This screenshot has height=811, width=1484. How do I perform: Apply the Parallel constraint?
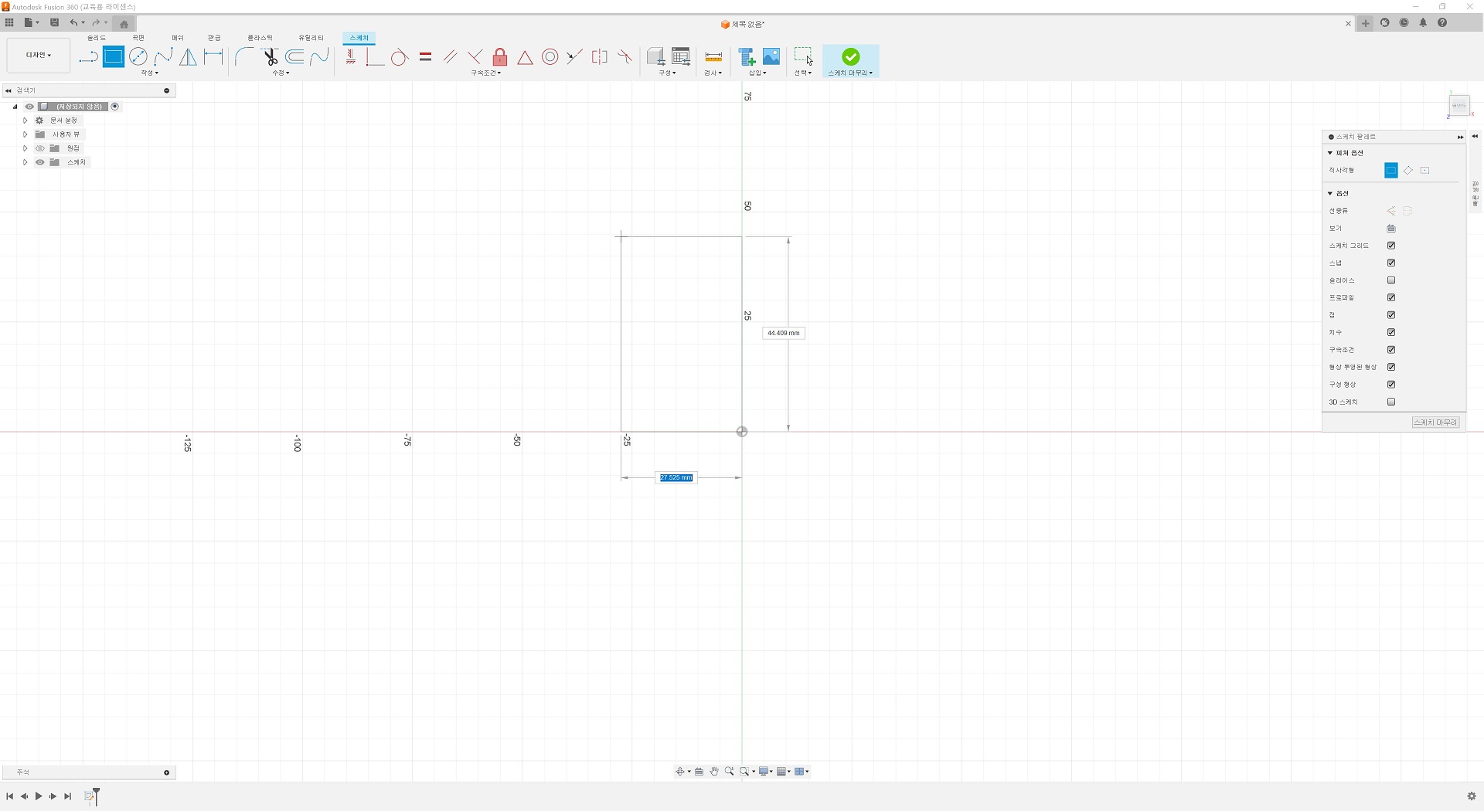coord(450,57)
